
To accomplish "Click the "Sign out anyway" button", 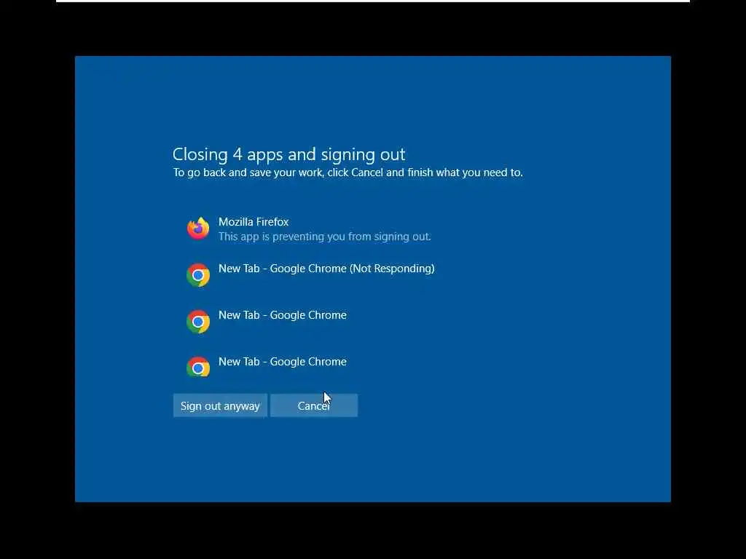I will (x=220, y=405).
